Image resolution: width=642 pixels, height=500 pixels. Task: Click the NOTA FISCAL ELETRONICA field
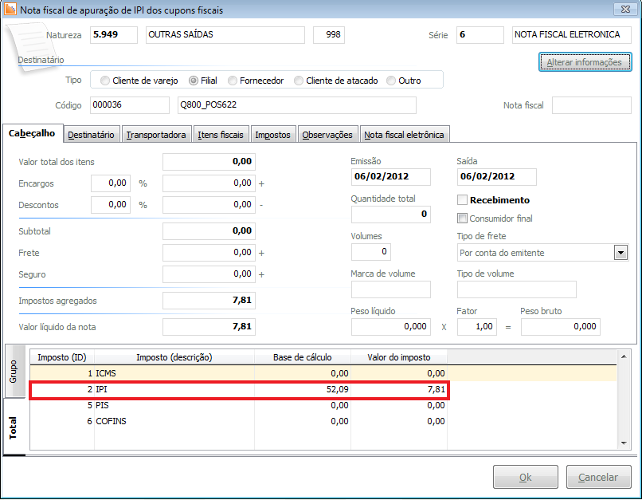[x=572, y=35]
